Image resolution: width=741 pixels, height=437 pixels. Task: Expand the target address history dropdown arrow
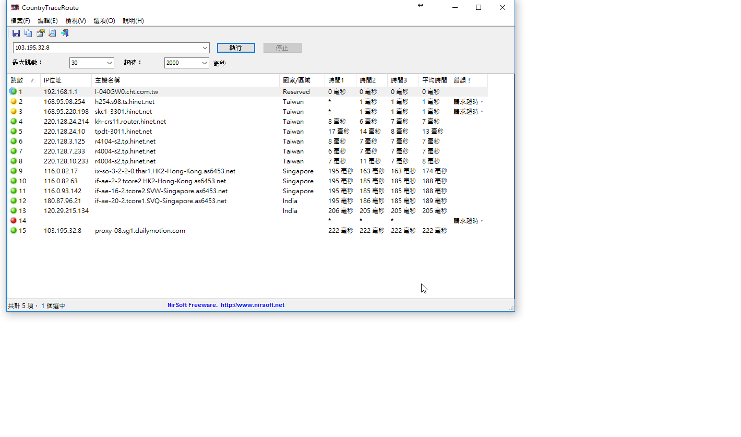click(x=205, y=48)
